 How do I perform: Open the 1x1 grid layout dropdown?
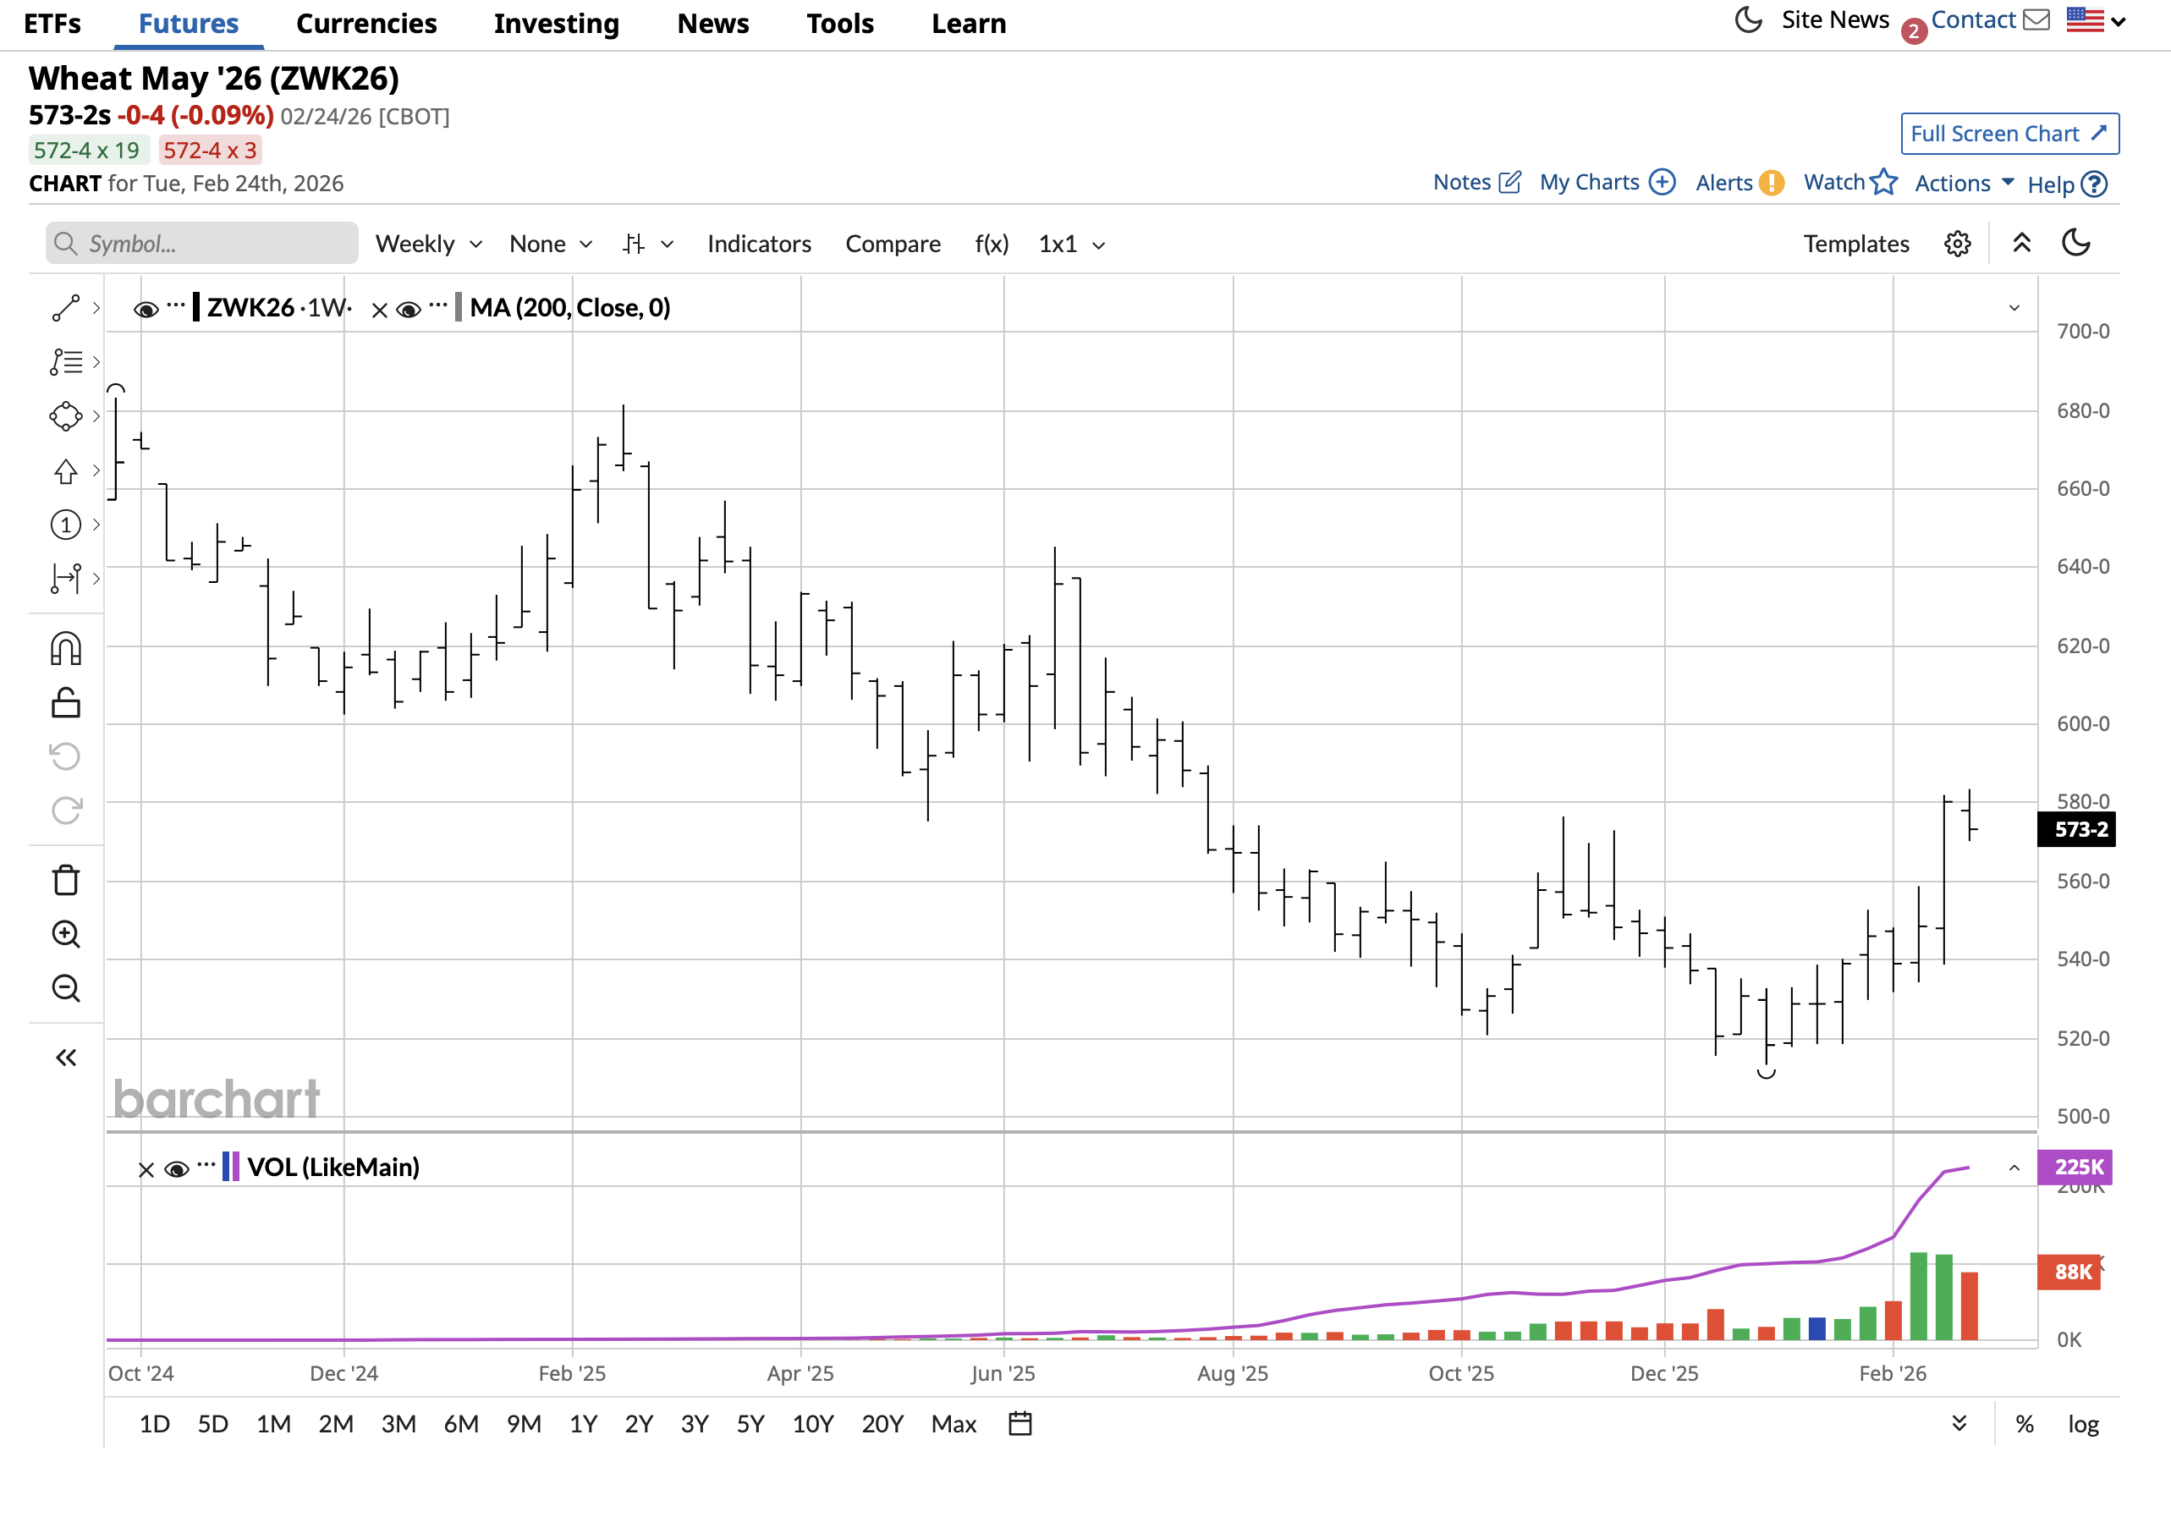point(1071,244)
